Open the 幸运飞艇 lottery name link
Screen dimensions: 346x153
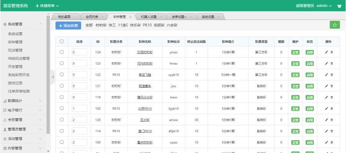click(x=145, y=75)
